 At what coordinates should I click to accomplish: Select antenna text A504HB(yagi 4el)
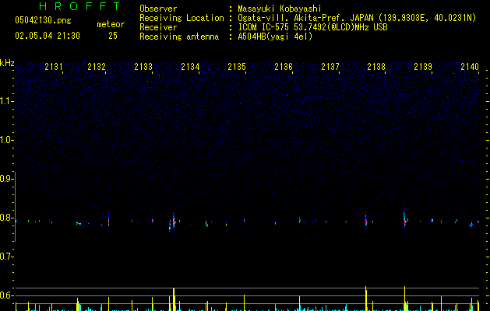[275, 37]
